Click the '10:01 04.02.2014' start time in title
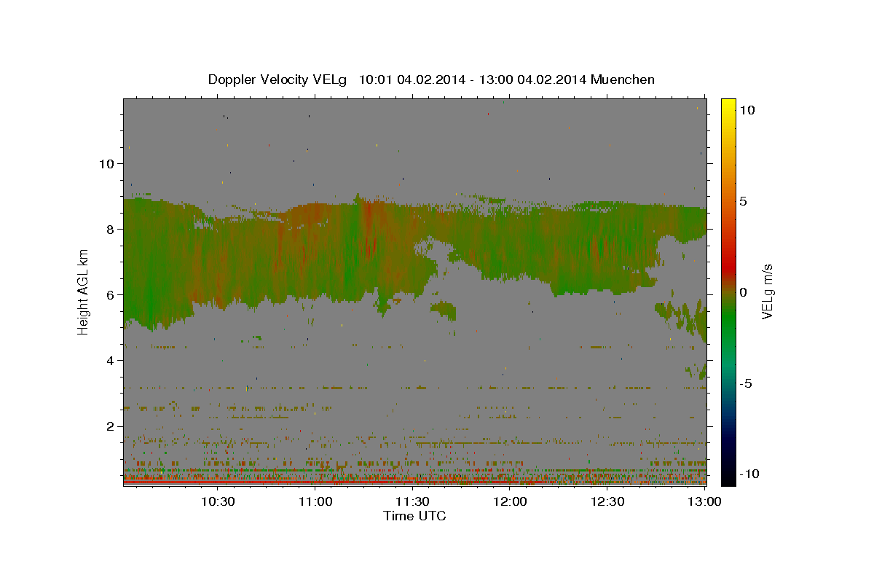The height and width of the screenshot is (583, 874). 412,79
